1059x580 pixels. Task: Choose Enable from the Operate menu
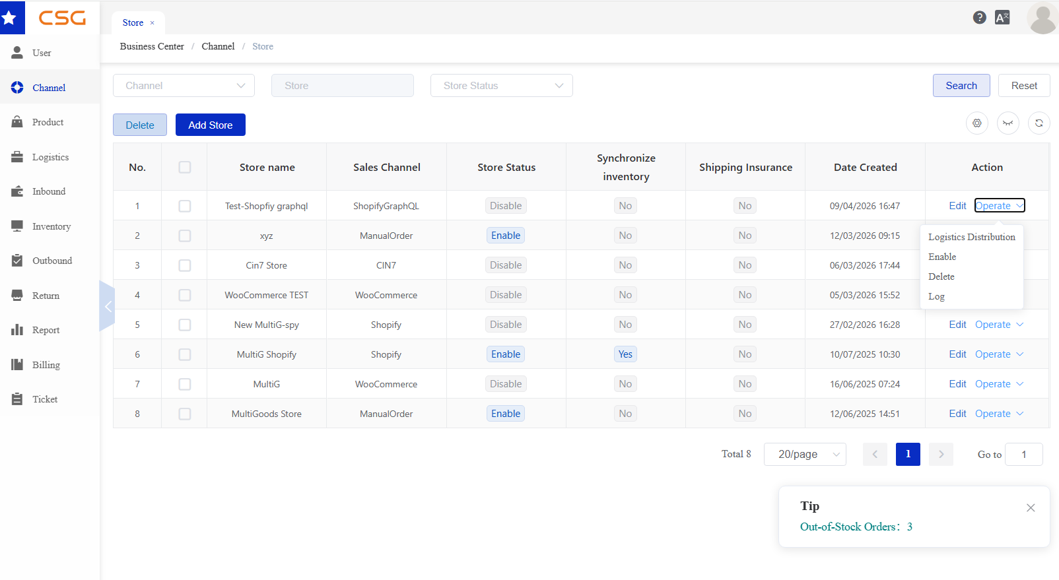pos(972,257)
